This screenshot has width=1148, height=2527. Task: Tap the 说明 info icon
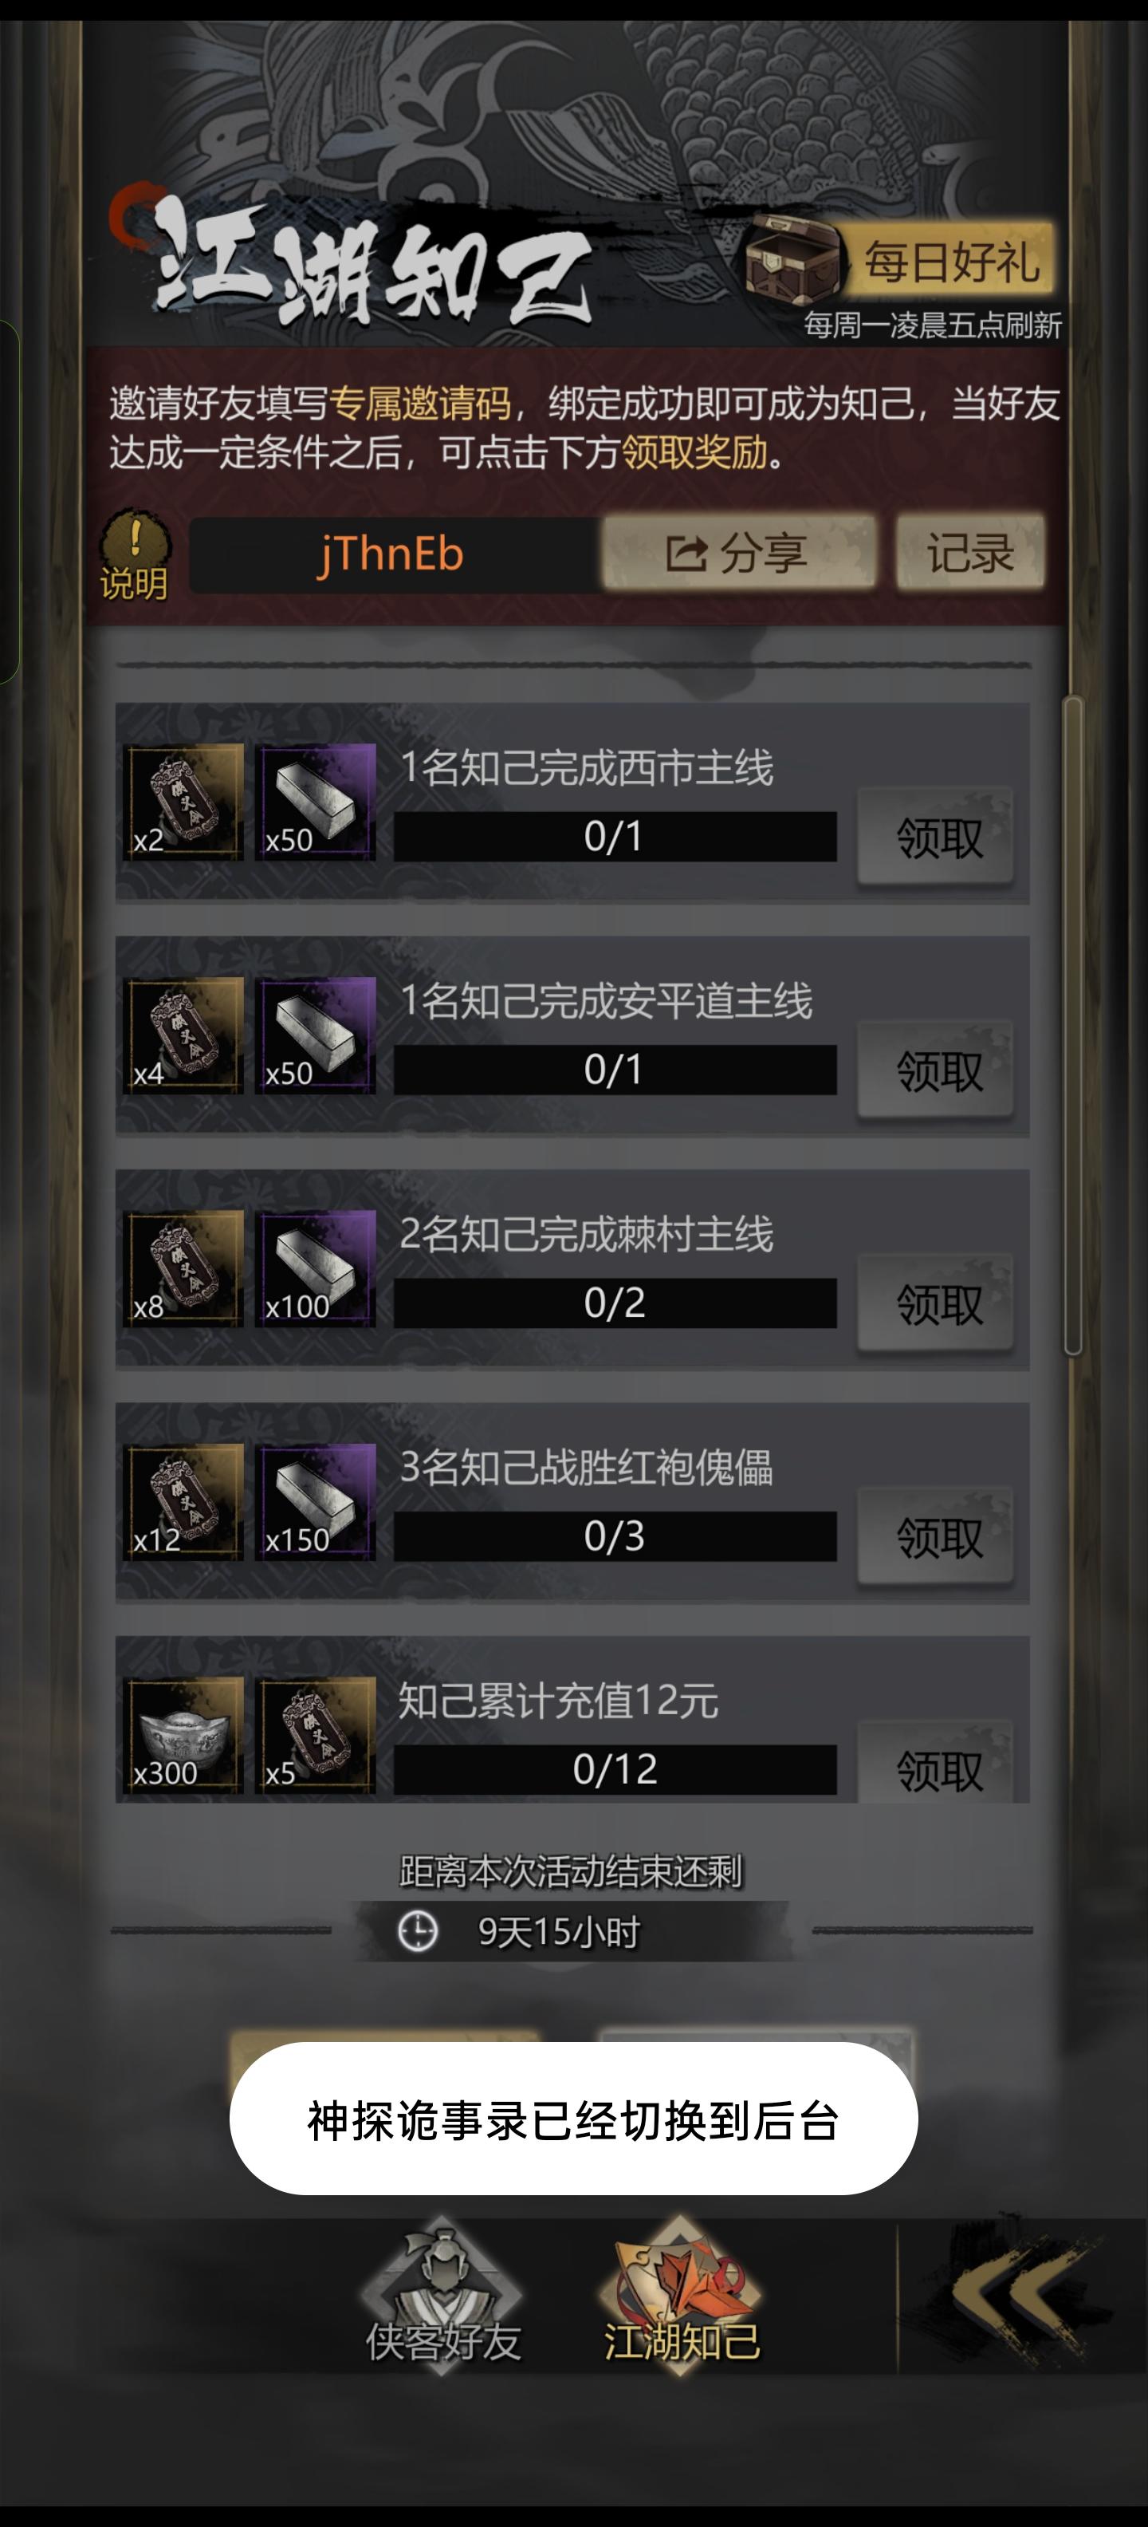(x=136, y=554)
